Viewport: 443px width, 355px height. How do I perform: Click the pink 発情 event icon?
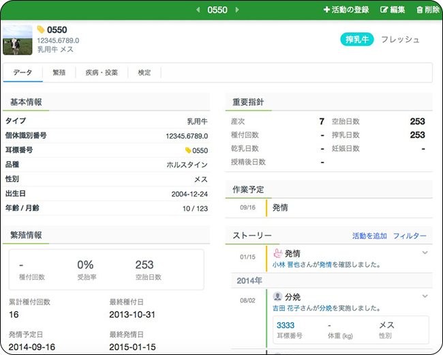point(277,253)
